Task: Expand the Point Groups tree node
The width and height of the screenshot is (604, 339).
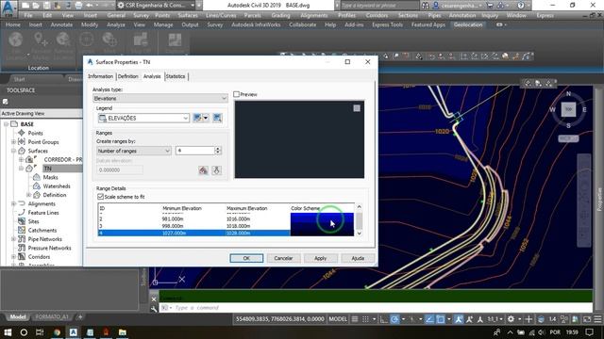Action: pos(13,142)
